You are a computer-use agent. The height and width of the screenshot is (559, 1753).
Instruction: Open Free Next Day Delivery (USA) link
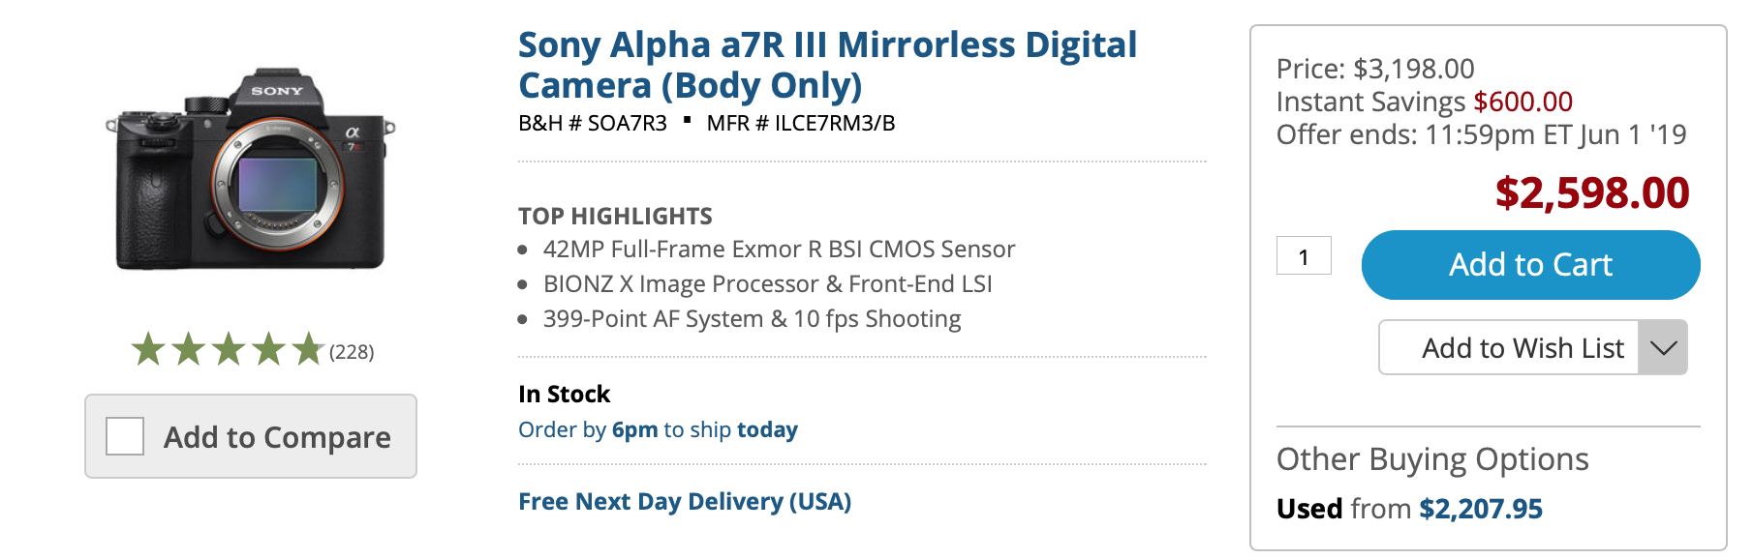click(x=685, y=501)
